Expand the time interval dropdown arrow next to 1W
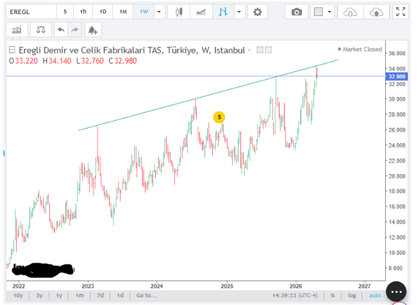This screenshot has height=305, width=418. pyautogui.click(x=160, y=12)
